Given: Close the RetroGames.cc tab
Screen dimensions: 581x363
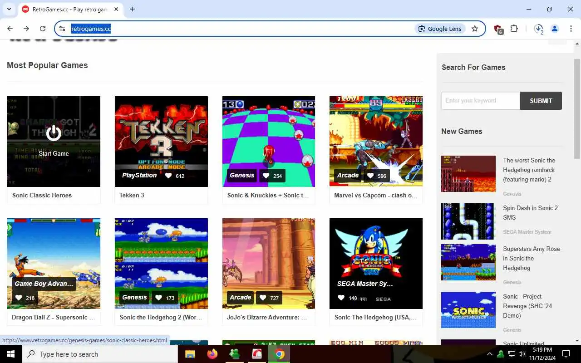Looking at the screenshot, I should coord(116,9).
